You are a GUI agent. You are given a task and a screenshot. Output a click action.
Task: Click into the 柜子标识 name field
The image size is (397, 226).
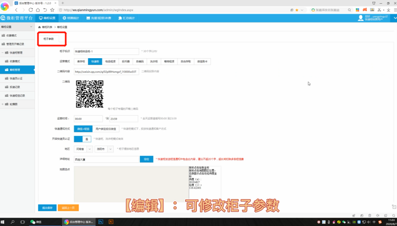tap(106, 51)
